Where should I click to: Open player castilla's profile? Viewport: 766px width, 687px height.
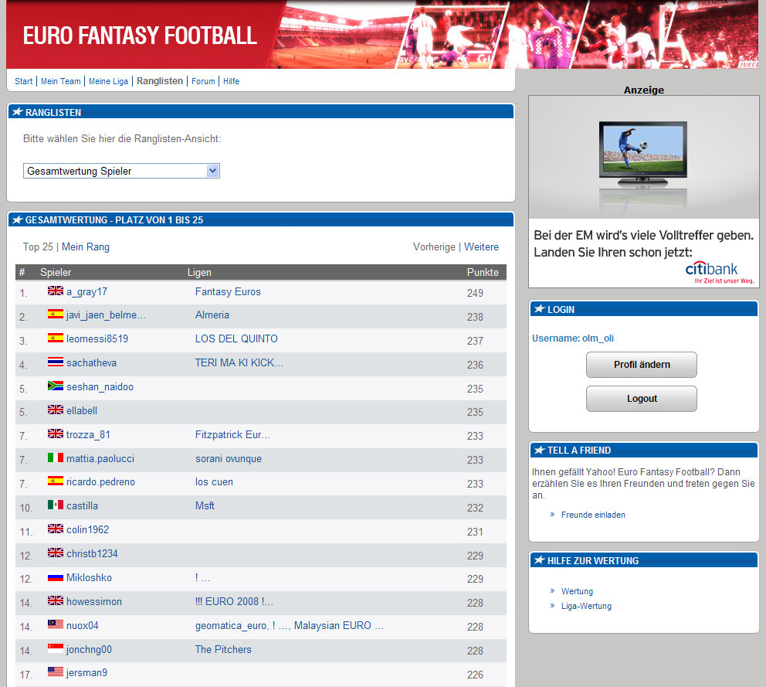82,505
